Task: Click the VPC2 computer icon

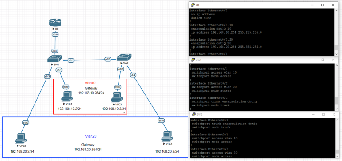Action: [x=21, y=139]
